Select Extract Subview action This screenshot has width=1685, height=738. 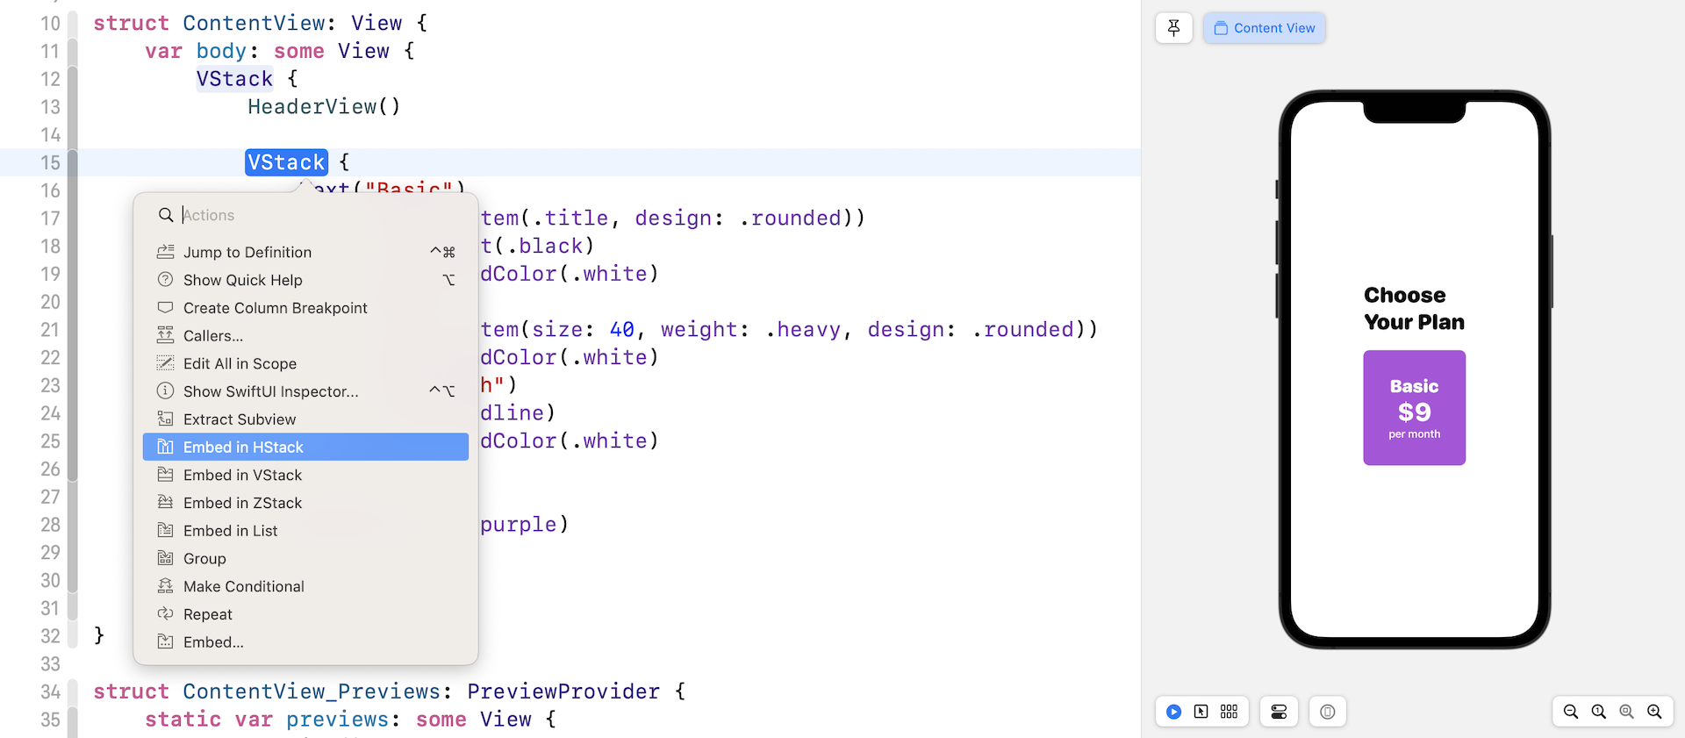tap(240, 419)
